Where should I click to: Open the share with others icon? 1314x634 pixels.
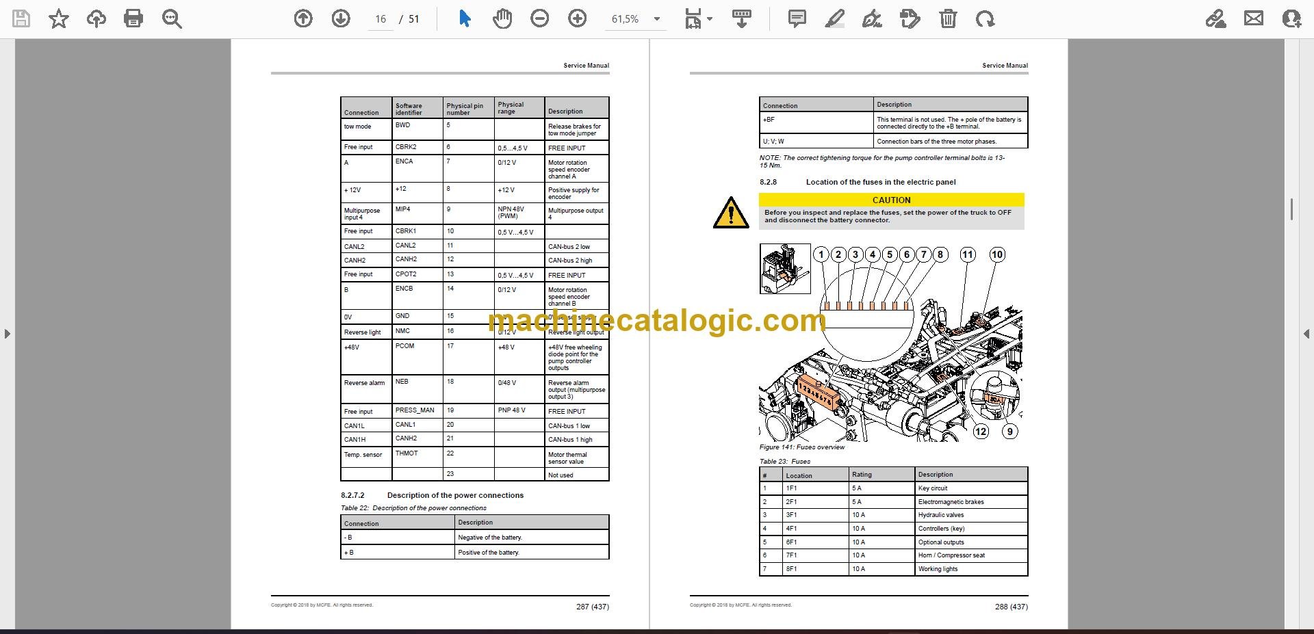[1291, 18]
